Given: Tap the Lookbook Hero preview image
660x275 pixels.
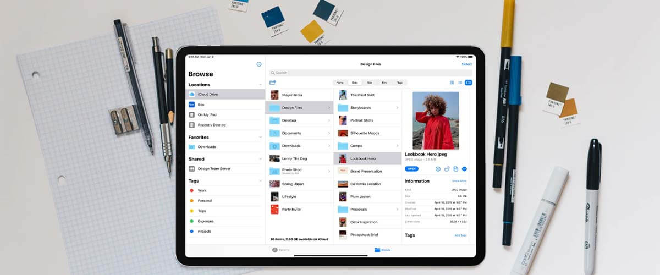Looking at the screenshot, I should [x=436, y=120].
